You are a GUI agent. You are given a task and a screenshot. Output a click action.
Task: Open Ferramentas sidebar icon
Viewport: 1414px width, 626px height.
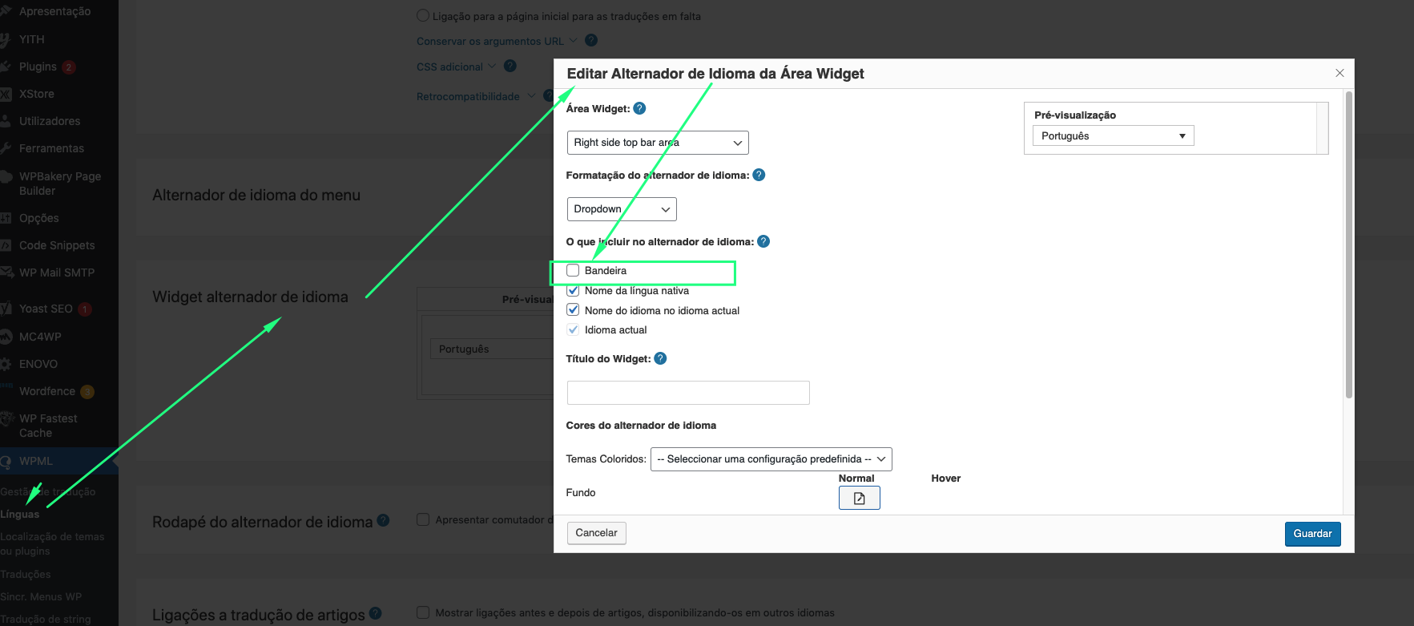6,148
